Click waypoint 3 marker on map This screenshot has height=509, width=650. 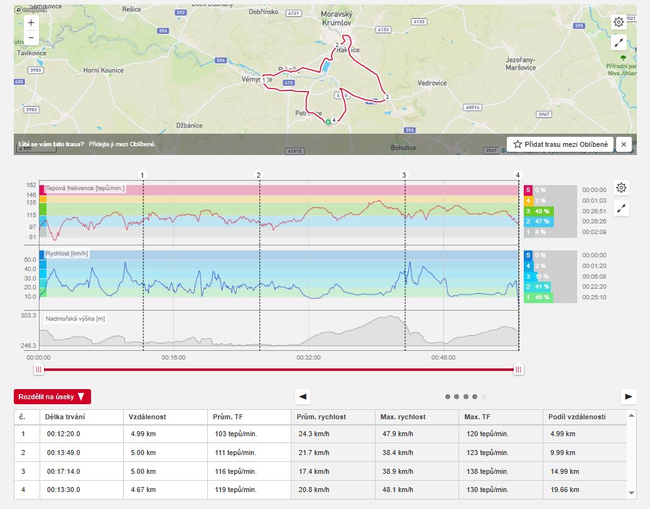[387, 97]
